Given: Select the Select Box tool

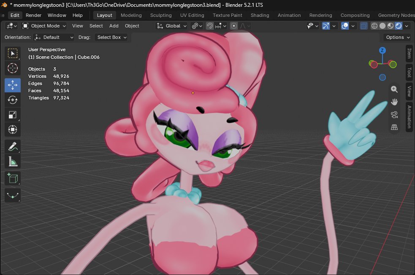Looking at the screenshot, I should point(12,53).
